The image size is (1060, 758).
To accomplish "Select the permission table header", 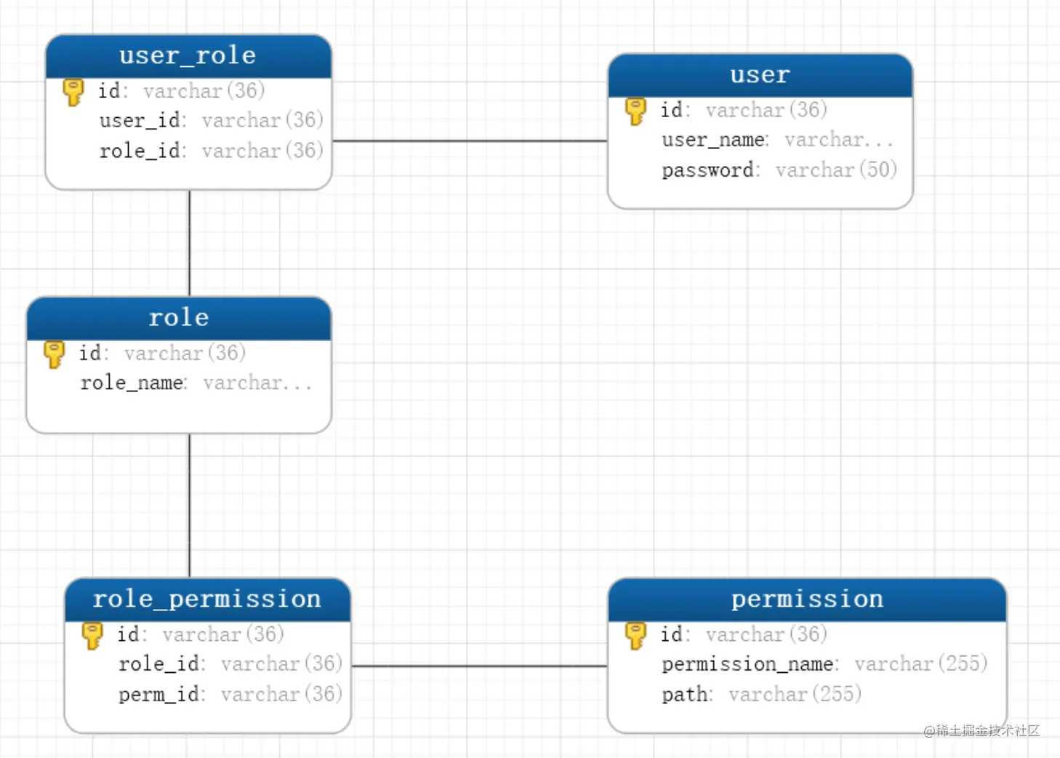I will point(807,599).
